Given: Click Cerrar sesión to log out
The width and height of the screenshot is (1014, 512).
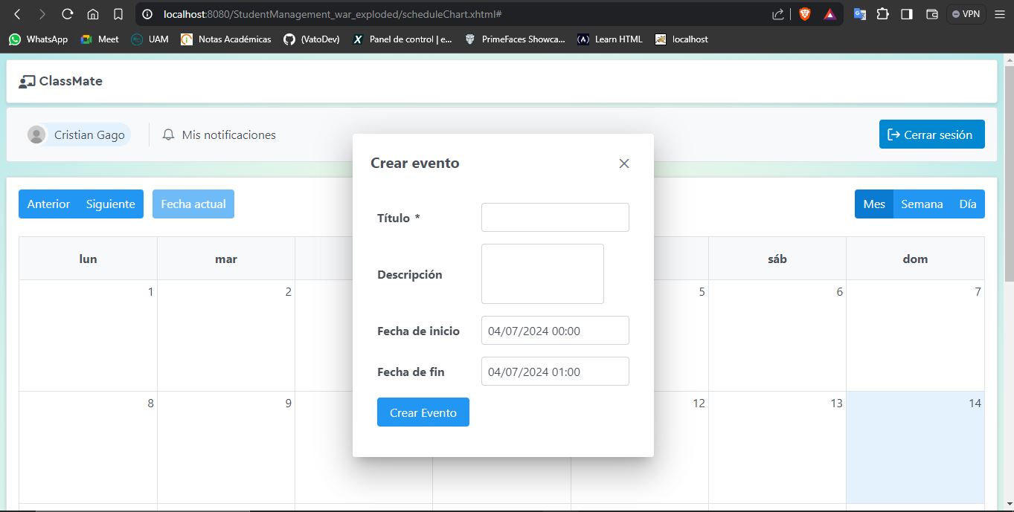Looking at the screenshot, I should pos(931,135).
